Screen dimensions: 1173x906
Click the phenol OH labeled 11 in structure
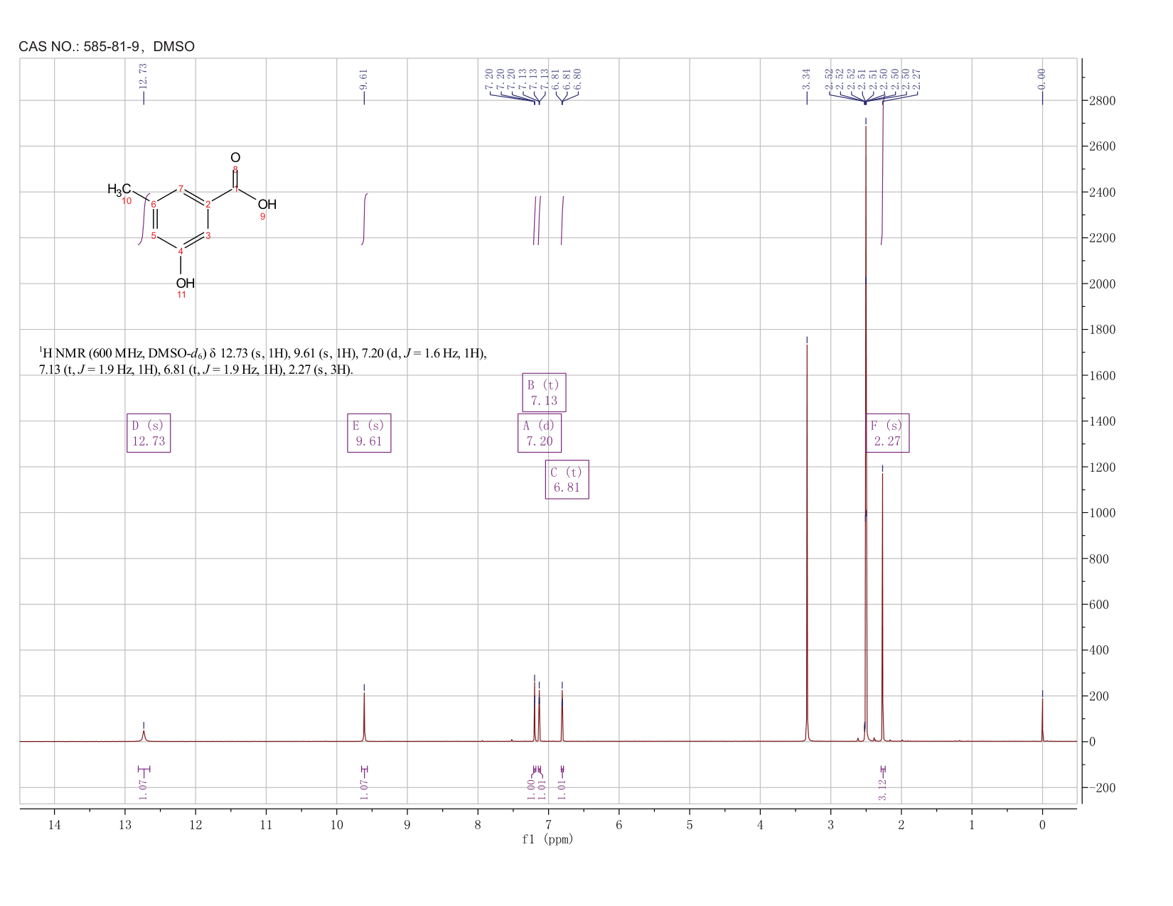point(185,284)
